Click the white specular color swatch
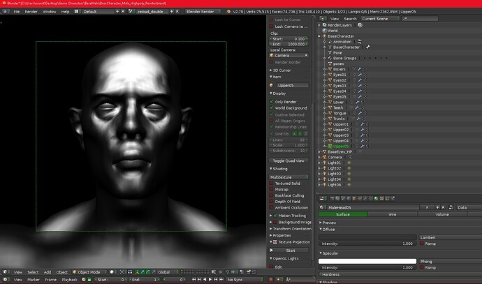The width and height of the screenshot is (482, 284). pos(367,261)
